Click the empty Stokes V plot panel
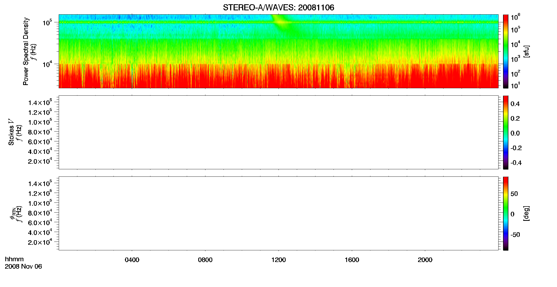Image resolution: width=557 pixels, height=287 pixels. pyautogui.click(x=278, y=132)
